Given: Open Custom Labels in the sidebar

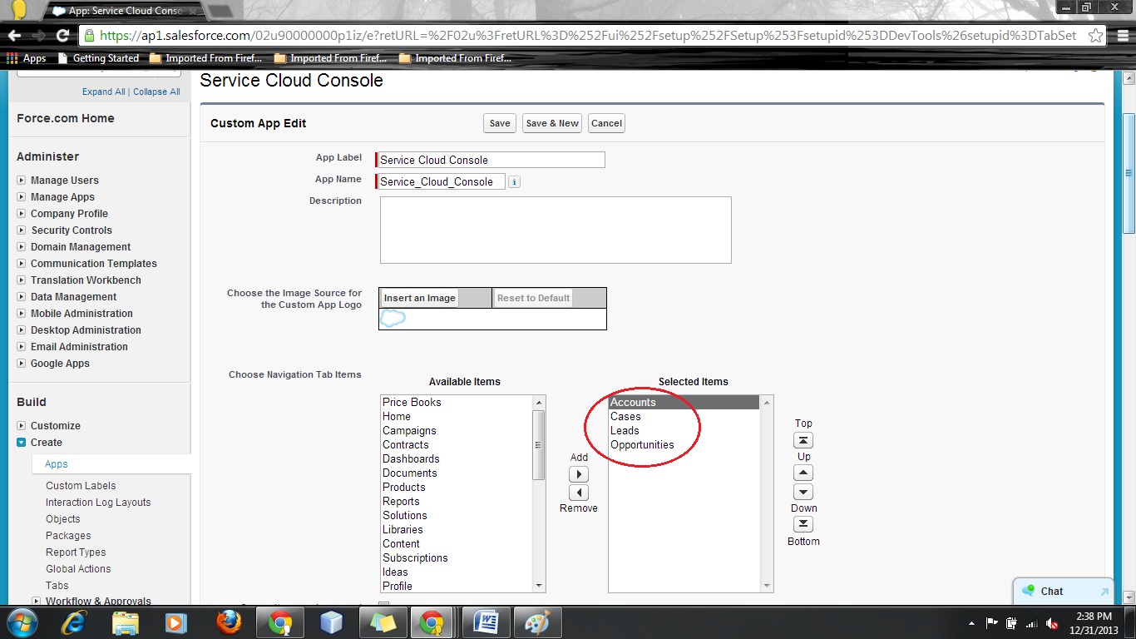Looking at the screenshot, I should (81, 486).
